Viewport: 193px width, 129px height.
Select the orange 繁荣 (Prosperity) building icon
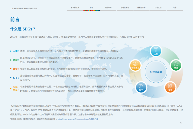click(170, 86)
